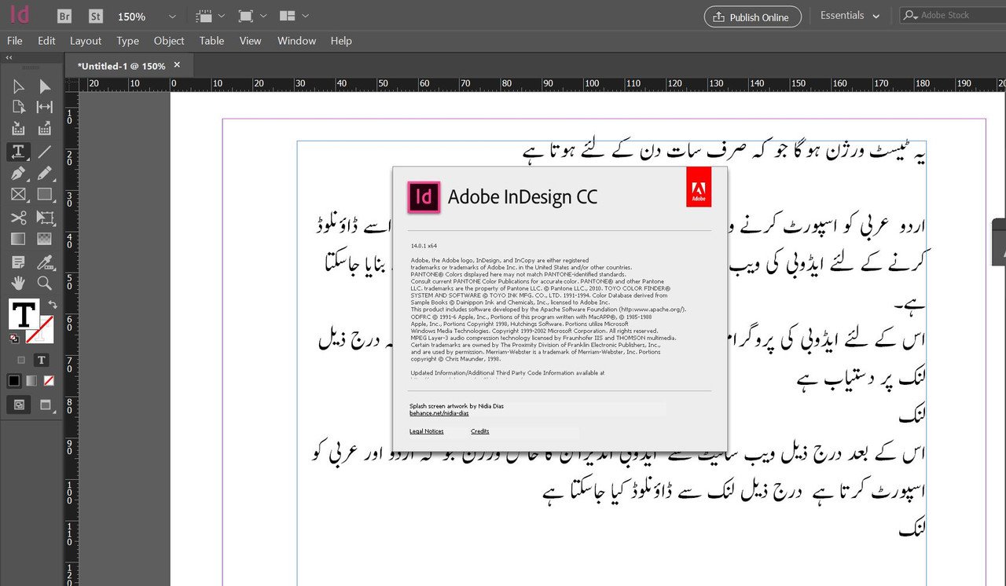The height and width of the screenshot is (586, 1006).
Task: Activate the Zoom tool magnifier
Action: pyautogui.click(x=45, y=283)
